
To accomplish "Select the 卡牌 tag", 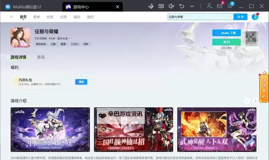I will 86,44.
